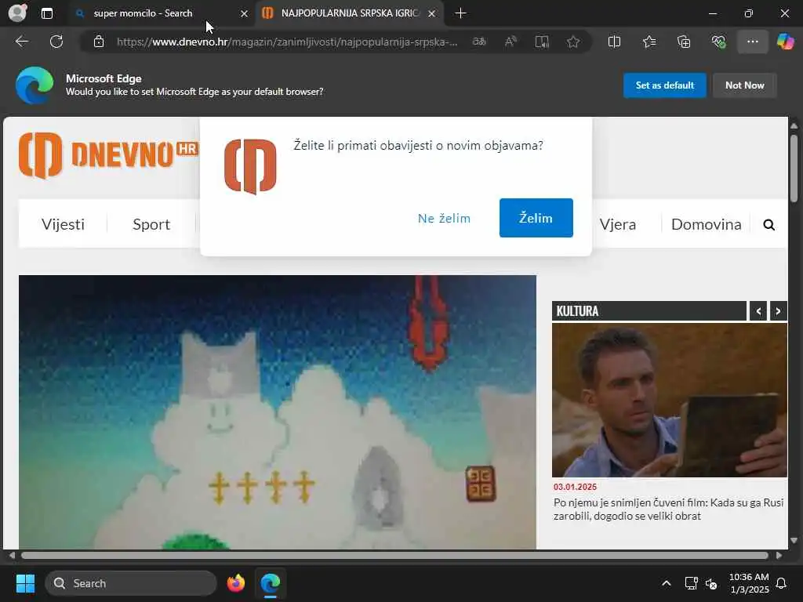Screen dimensions: 803x602
Task: Refresh the current page
Action: (56, 42)
